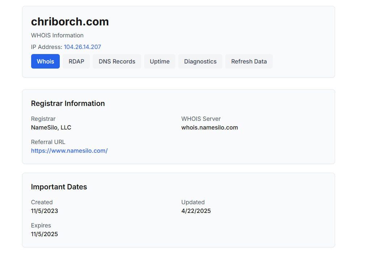
Task: Select the Expires date 11/5/2025
Action: 45,234
